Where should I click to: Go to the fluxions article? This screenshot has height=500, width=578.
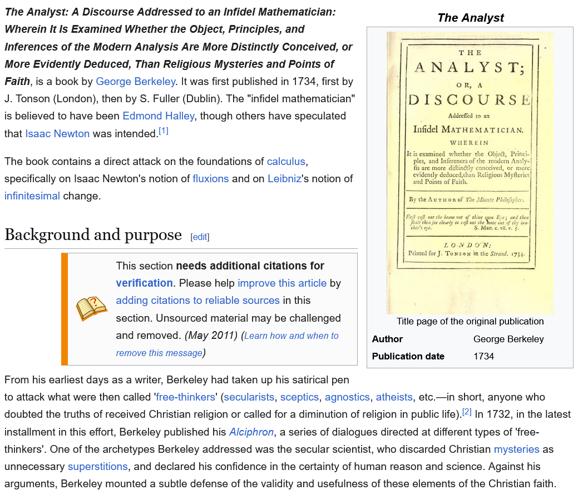click(x=210, y=179)
